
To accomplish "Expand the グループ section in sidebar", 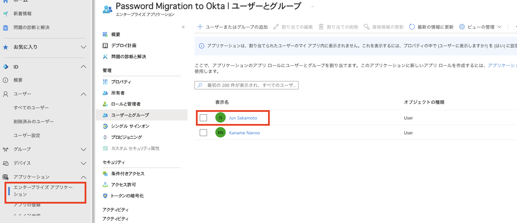I will click(x=84, y=149).
